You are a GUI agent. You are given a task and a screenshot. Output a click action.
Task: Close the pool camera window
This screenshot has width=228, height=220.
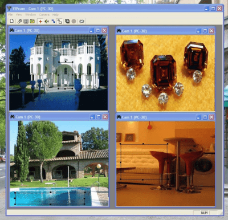point(105,117)
